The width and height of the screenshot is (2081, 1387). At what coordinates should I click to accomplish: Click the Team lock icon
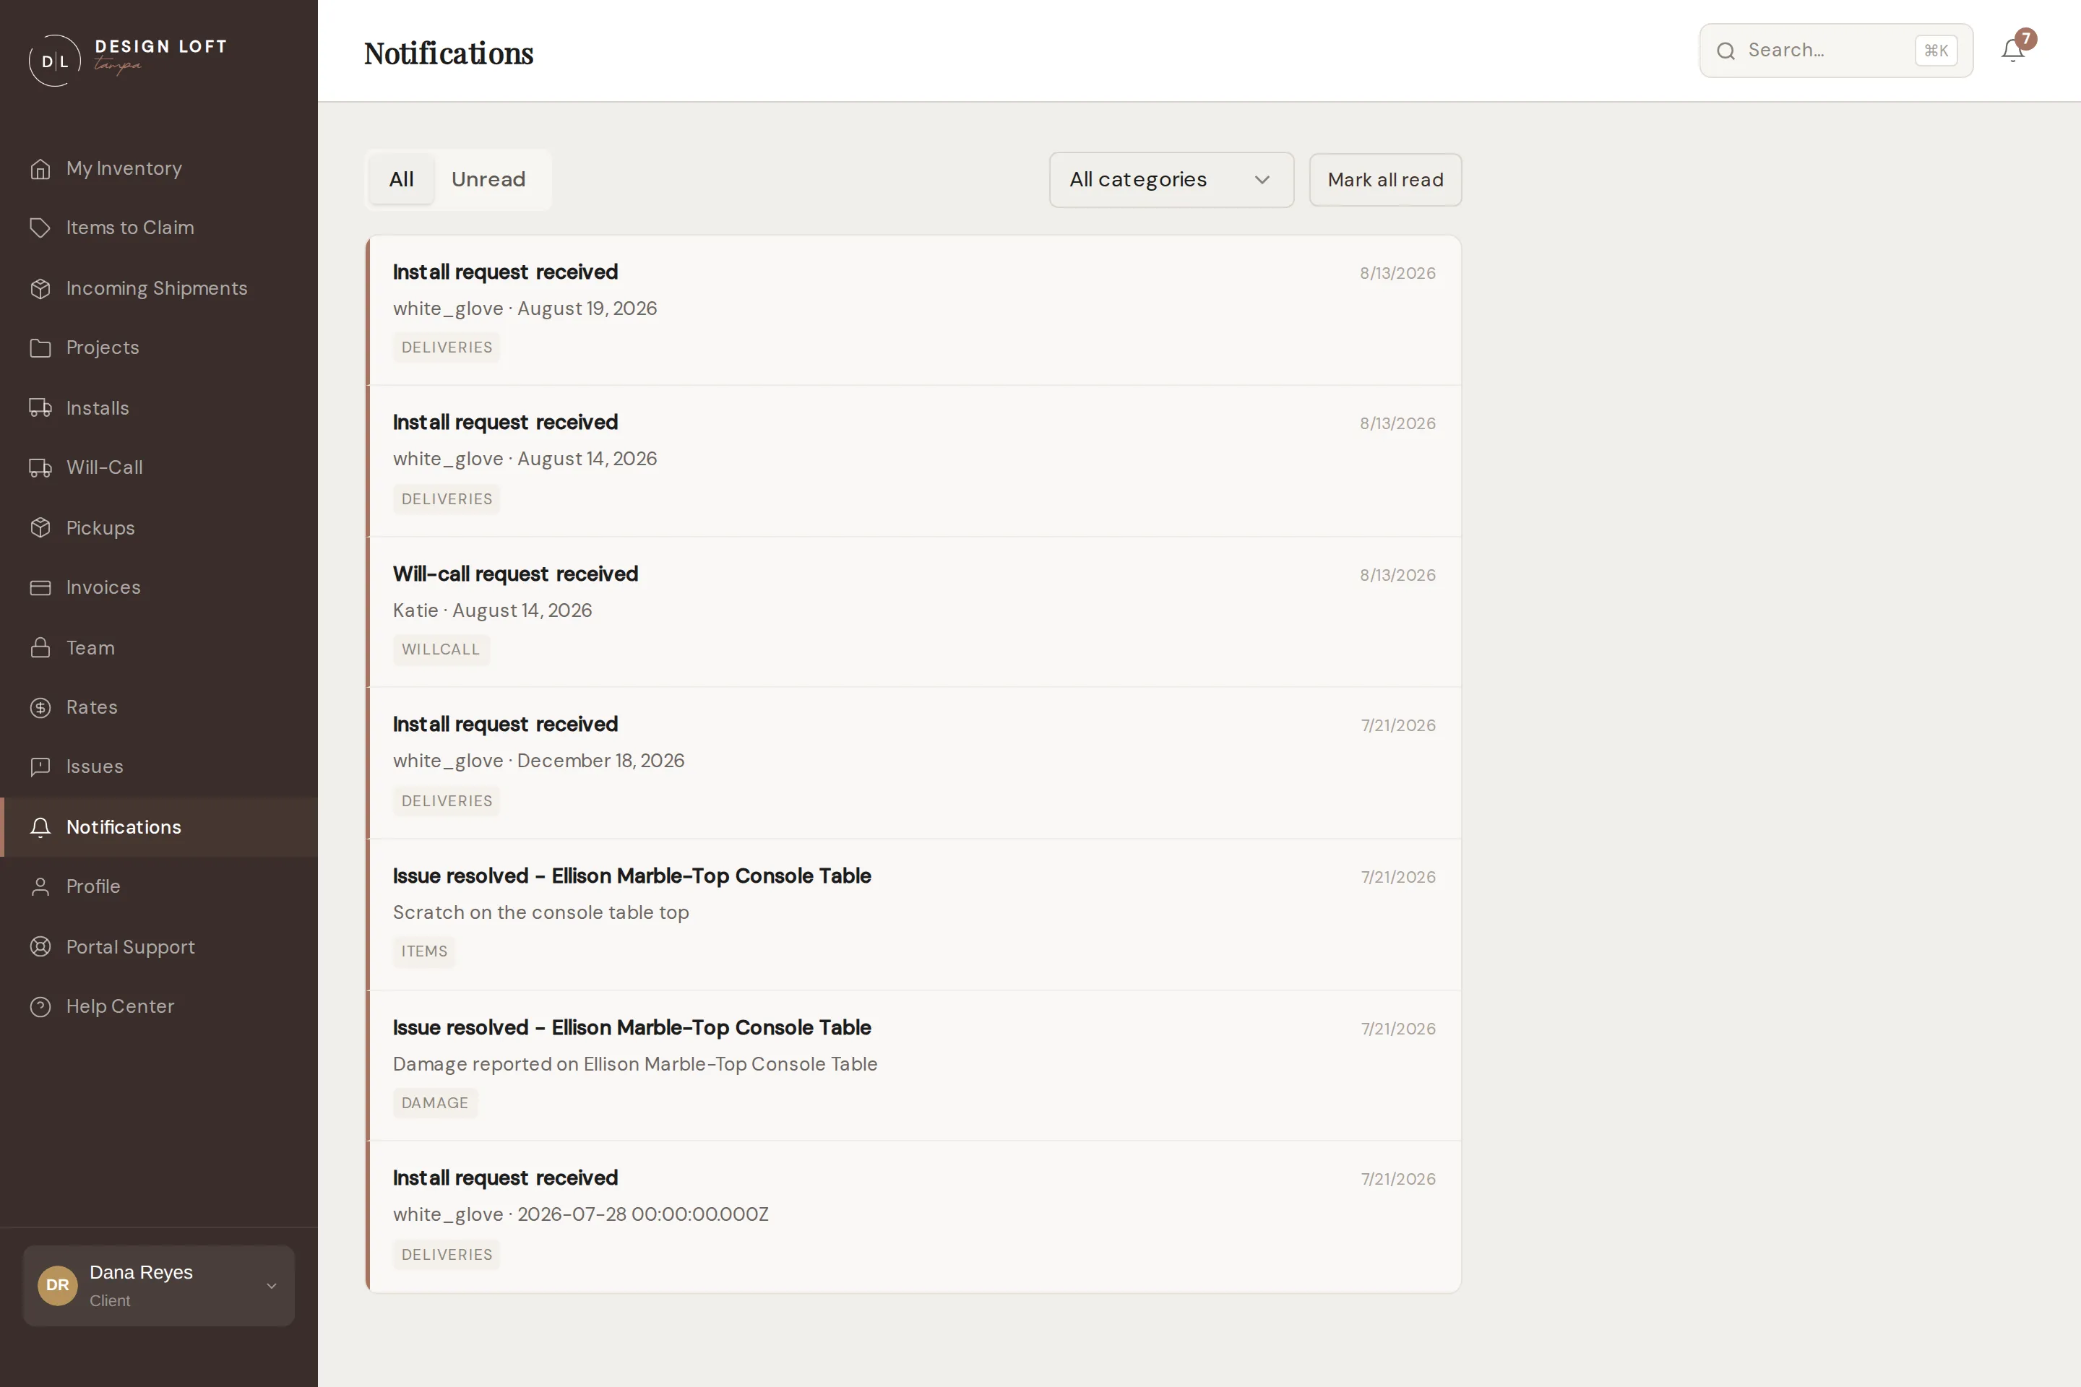point(40,647)
